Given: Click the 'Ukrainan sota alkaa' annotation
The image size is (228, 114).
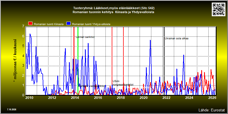Looking at the screenshot, I should coord(176,38).
